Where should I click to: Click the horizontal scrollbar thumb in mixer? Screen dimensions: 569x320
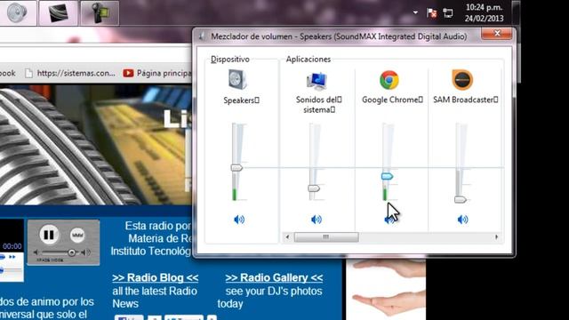pyautogui.click(x=326, y=237)
